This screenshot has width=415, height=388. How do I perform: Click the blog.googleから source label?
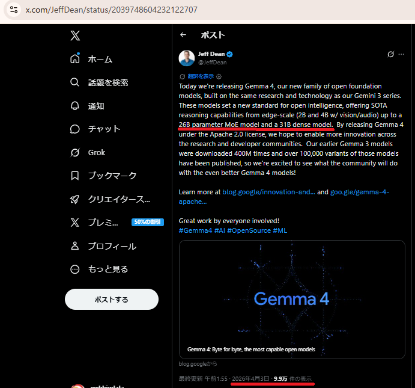[x=198, y=364]
